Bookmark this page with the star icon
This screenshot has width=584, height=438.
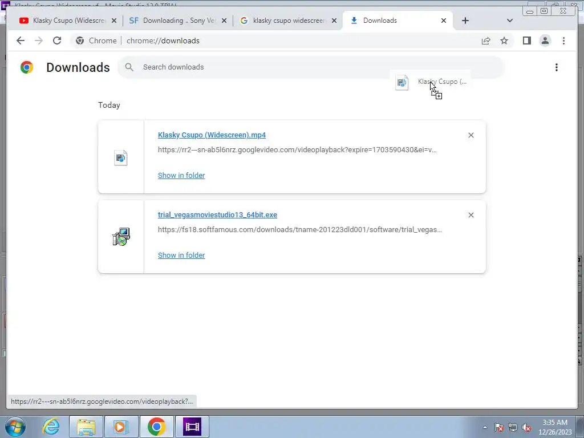click(x=504, y=40)
